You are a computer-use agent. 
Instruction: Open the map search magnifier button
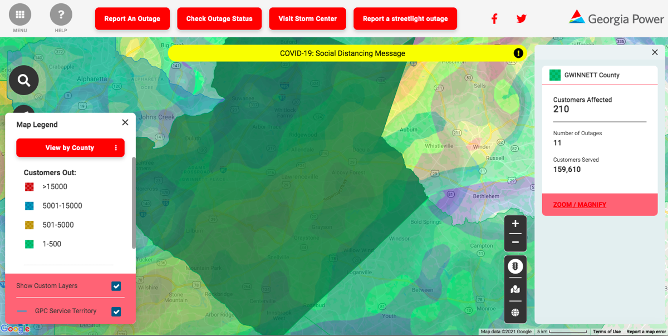[24, 81]
